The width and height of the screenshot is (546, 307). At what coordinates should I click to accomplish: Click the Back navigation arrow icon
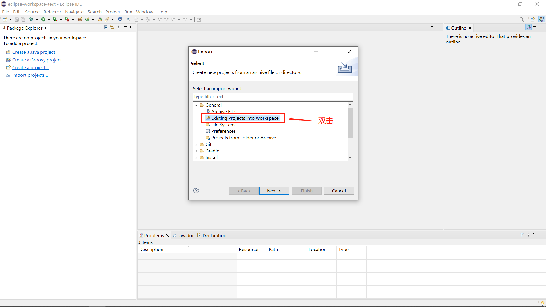(x=173, y=19)
